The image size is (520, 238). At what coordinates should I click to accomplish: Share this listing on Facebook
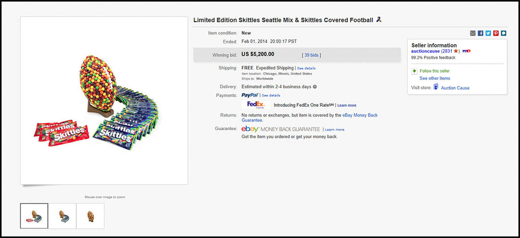coord(480,33)
